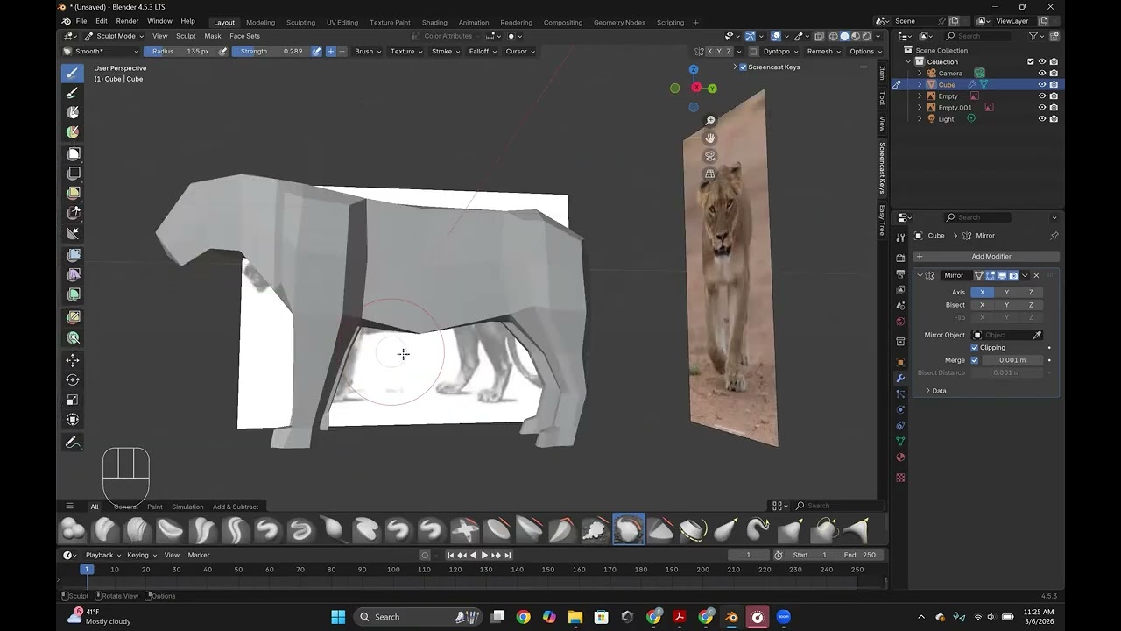The height and width of the screenshot is (631, 1121).
Task: Adjust the brush Radius slider
Action: coord(181,51)
